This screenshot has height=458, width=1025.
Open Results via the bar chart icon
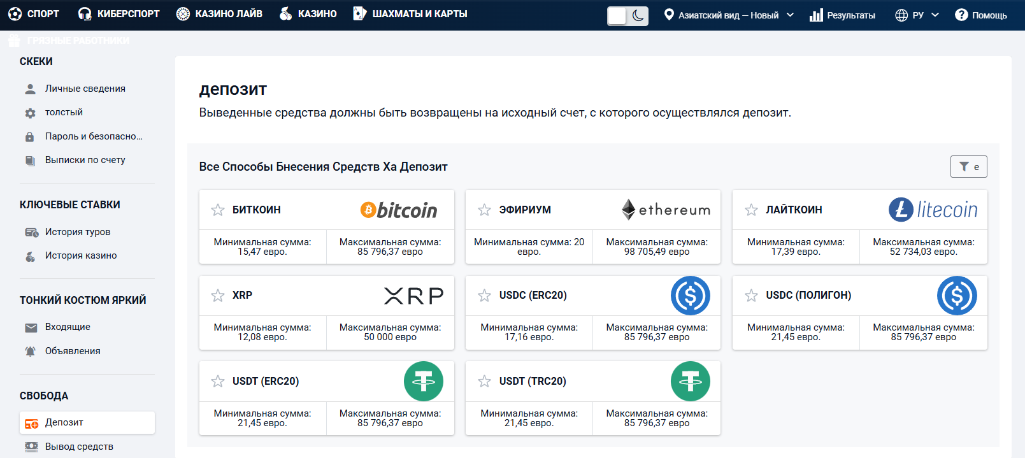(816, 15)
